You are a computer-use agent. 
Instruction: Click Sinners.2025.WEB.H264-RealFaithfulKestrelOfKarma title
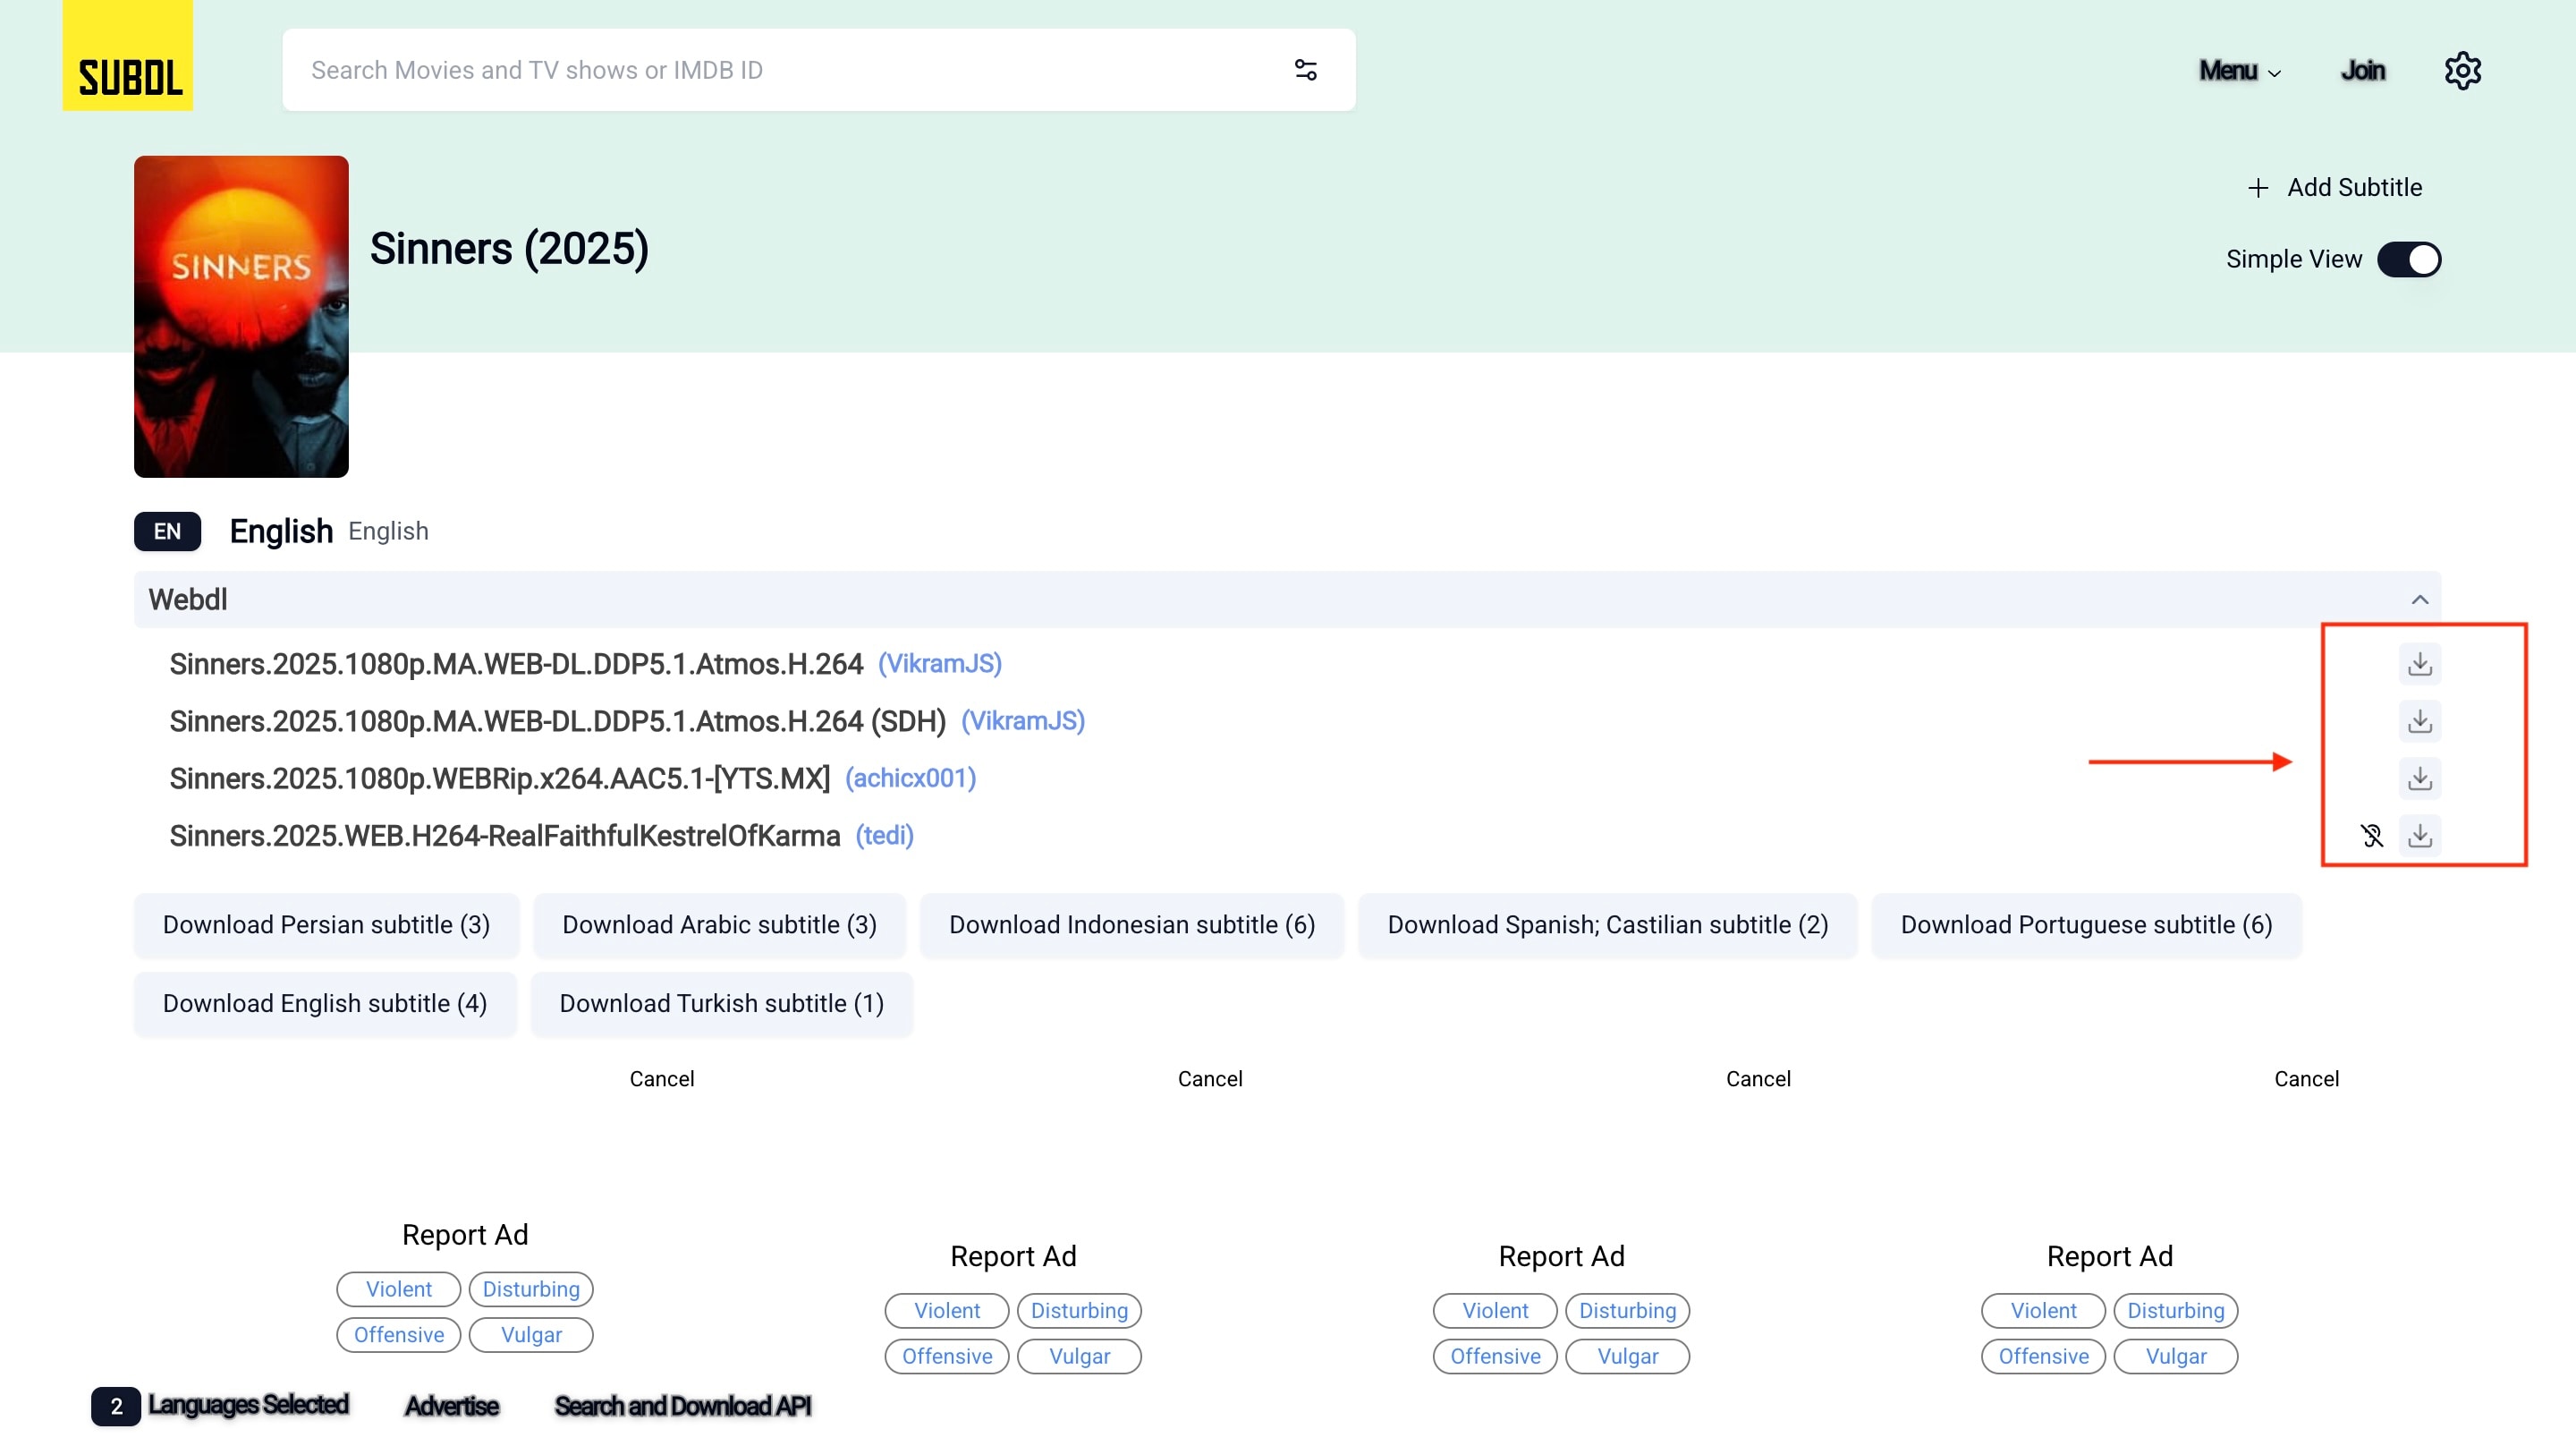[505, 836]
